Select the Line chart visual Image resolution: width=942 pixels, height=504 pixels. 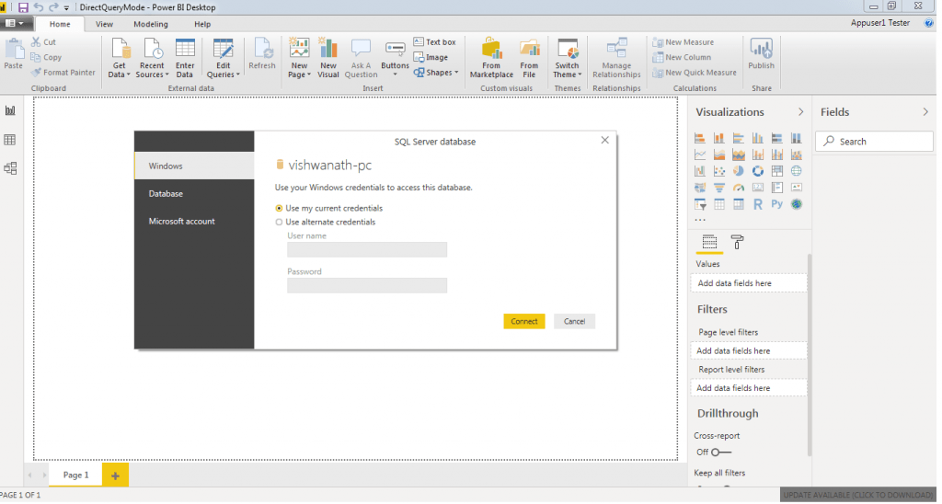click(700, 155)
